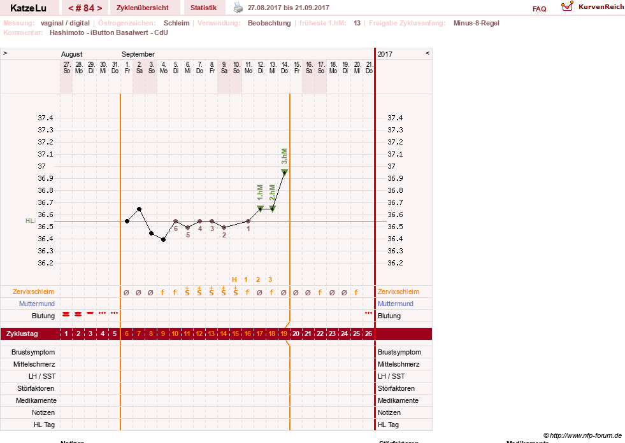Screen dimensions: 625x443
Task: Click the S+ mucus symbol on cycle day 15
Action: click(236, 292)
